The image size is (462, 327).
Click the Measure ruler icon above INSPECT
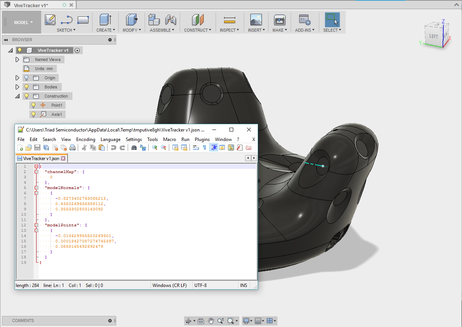pyautogui.click(x=229, y=20)
